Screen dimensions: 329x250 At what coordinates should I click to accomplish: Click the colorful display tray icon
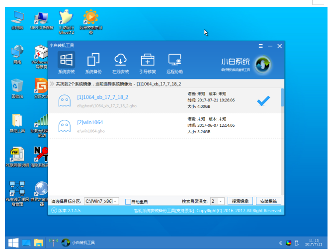289,243
